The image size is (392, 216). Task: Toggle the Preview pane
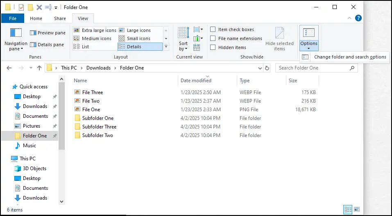click(48, 33)
